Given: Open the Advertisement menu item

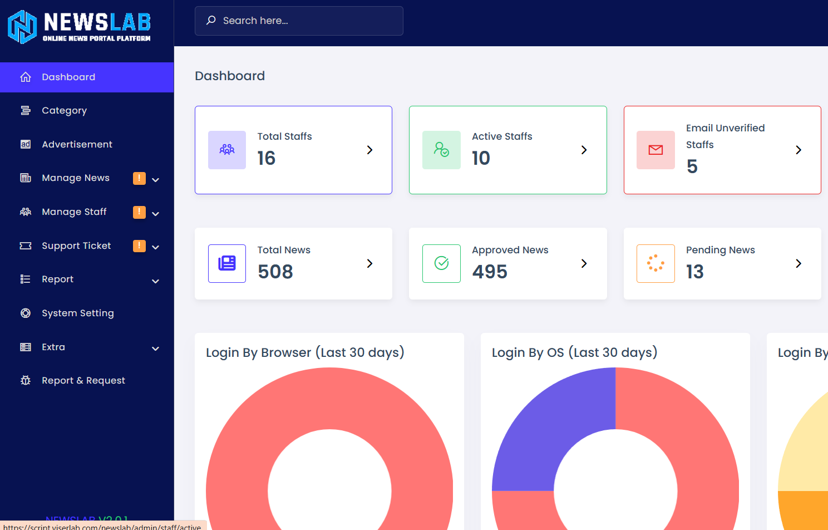Looking at the screenshot, I should 87,145.
